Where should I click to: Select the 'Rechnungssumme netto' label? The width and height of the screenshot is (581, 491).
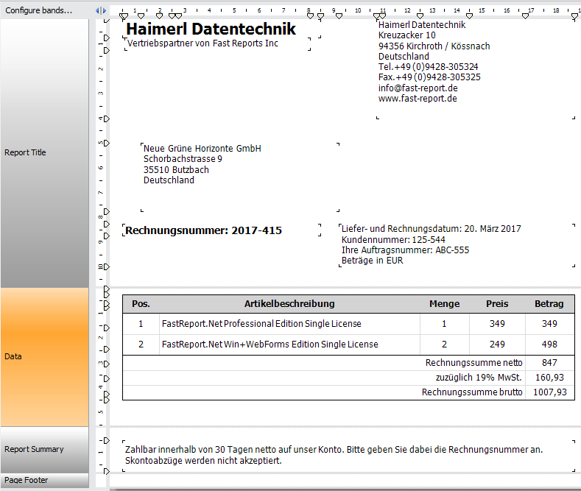click(x=473, y=362)
